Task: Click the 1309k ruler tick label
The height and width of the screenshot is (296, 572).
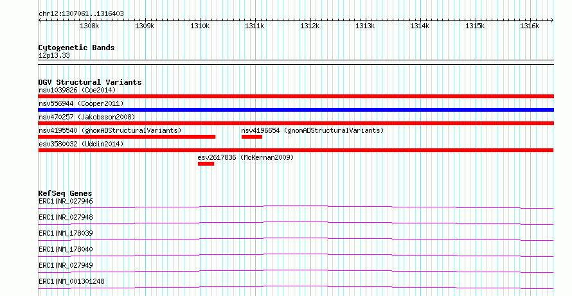Action: coord(145,26)
